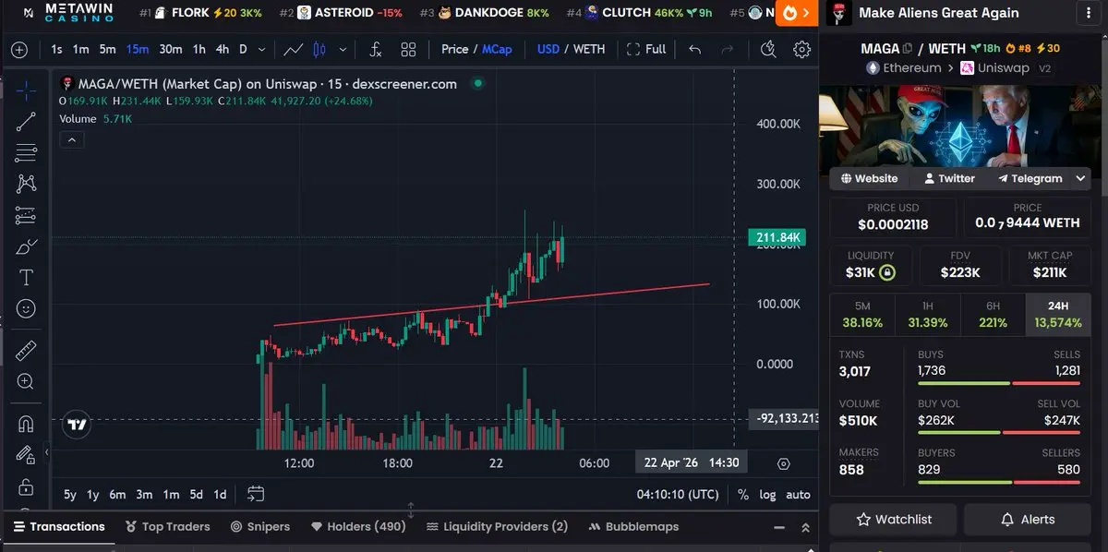The image size is (1108, 552).
Task: Open the multi-chart layout grid
Action: (x=408, y=49)
